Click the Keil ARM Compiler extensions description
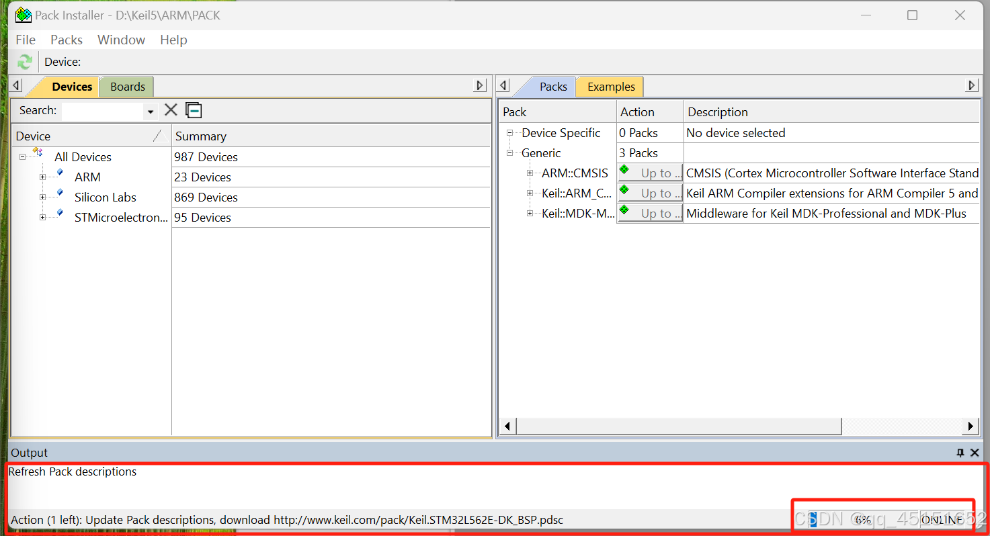Screen dimensions: 990x536 pos(832,193)
